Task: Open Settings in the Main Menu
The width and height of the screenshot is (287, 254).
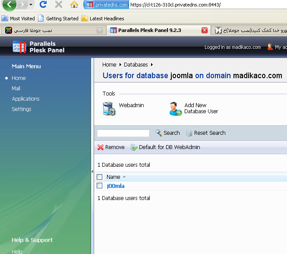Action: coord(22,109)
